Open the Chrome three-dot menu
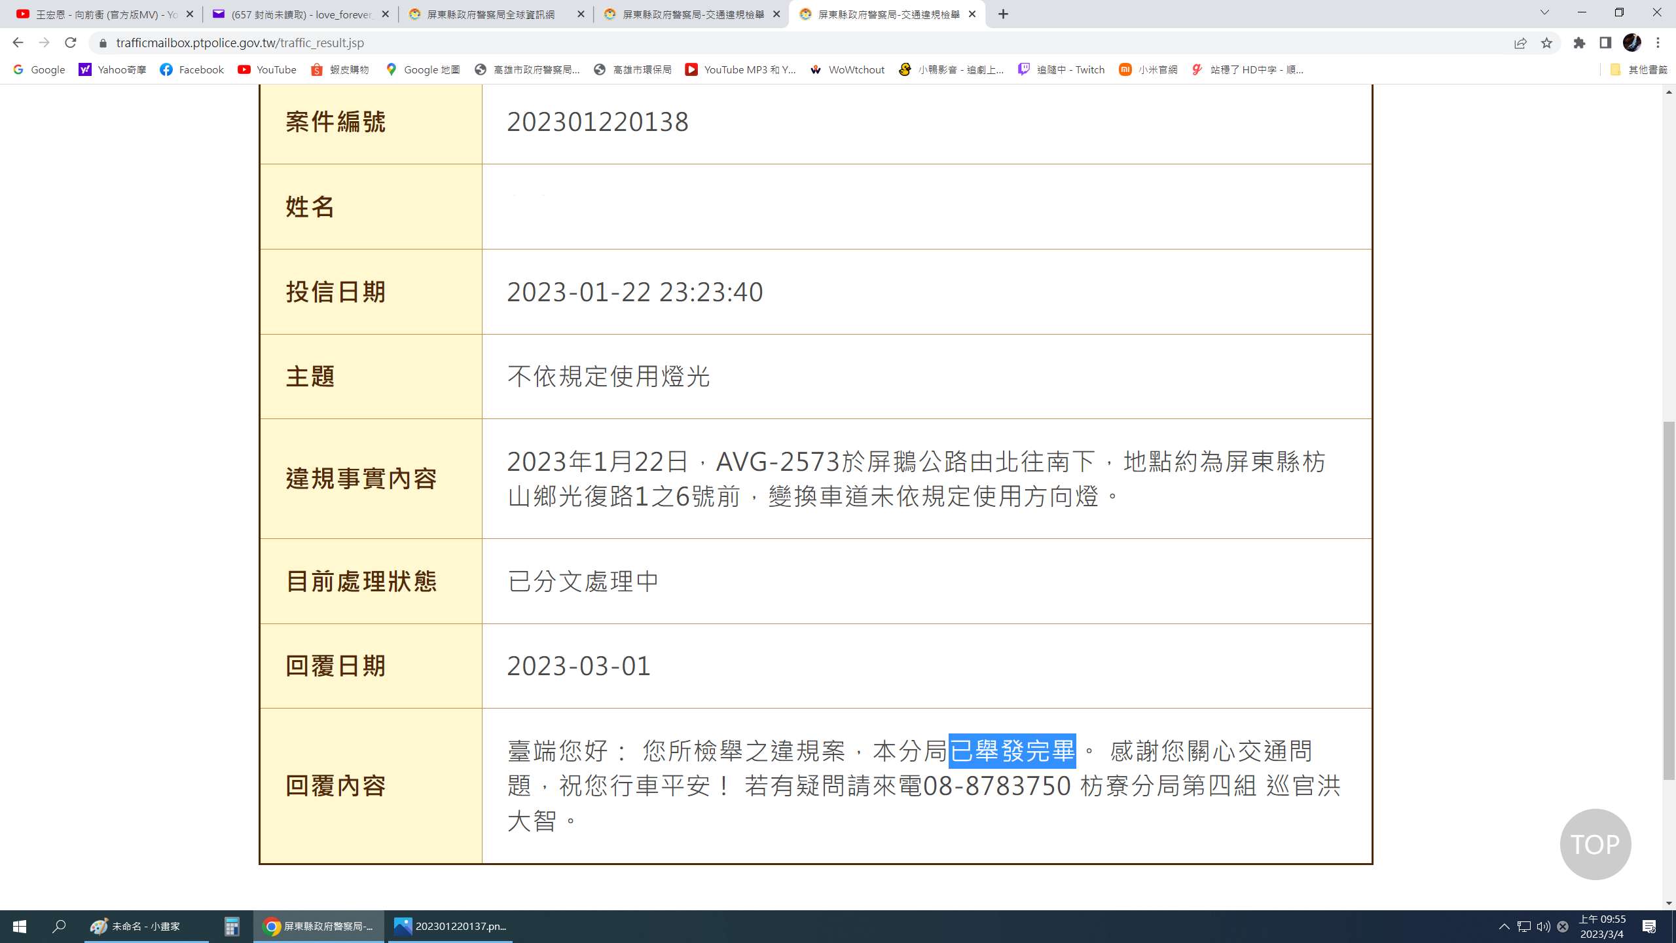Screen dimensions: 1676x943 [x=1658, y=43]
